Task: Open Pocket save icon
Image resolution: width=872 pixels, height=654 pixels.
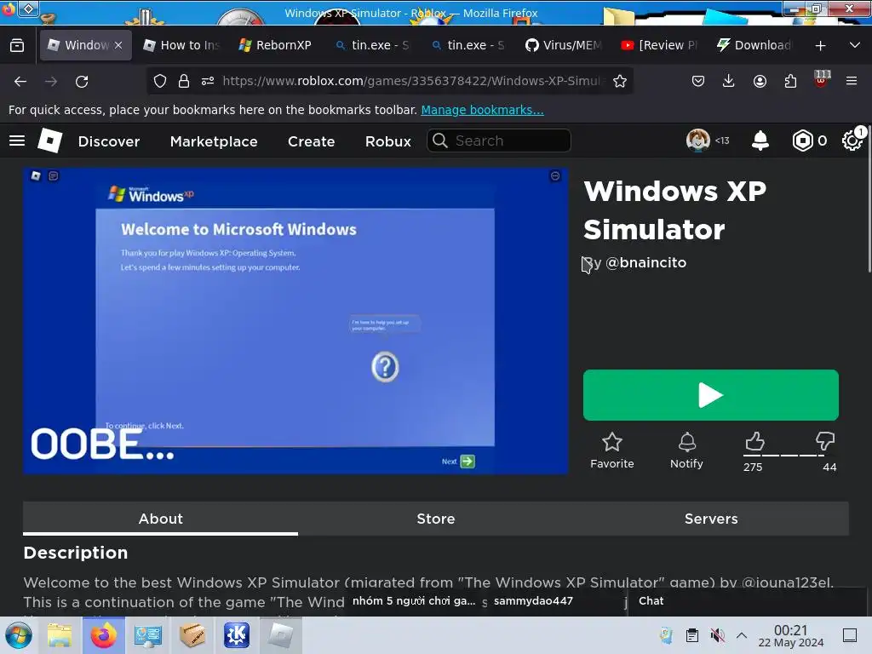Action: (698, 81)
